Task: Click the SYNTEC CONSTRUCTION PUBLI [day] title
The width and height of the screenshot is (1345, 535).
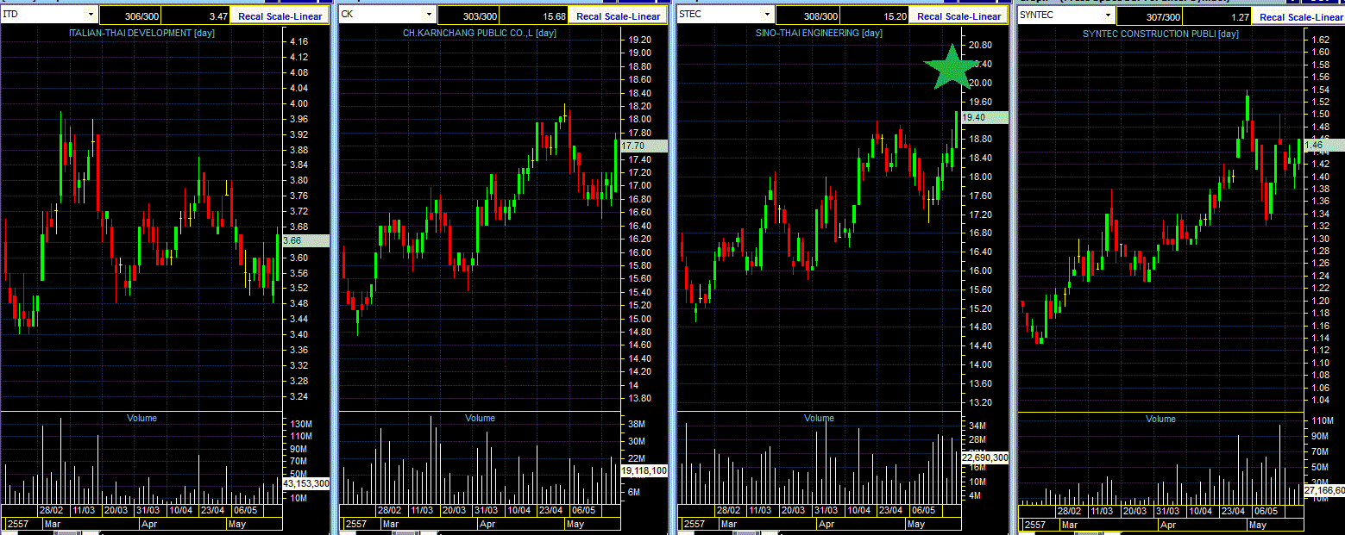Action: point(1161,34)
